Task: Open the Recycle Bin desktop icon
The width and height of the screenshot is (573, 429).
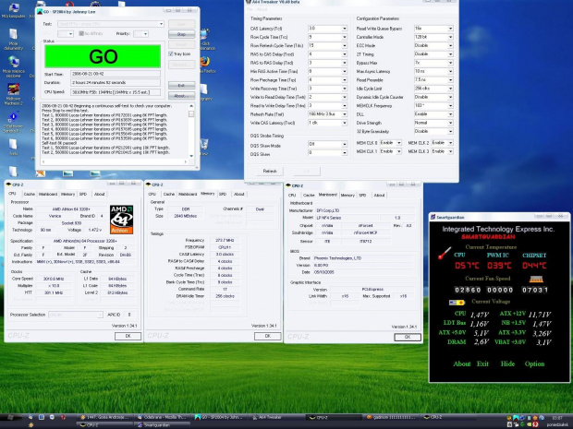Action: [x=204, y=147]
